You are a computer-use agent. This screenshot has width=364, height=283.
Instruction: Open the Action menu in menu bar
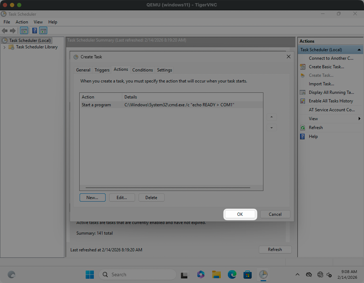[x=22, y=22]
